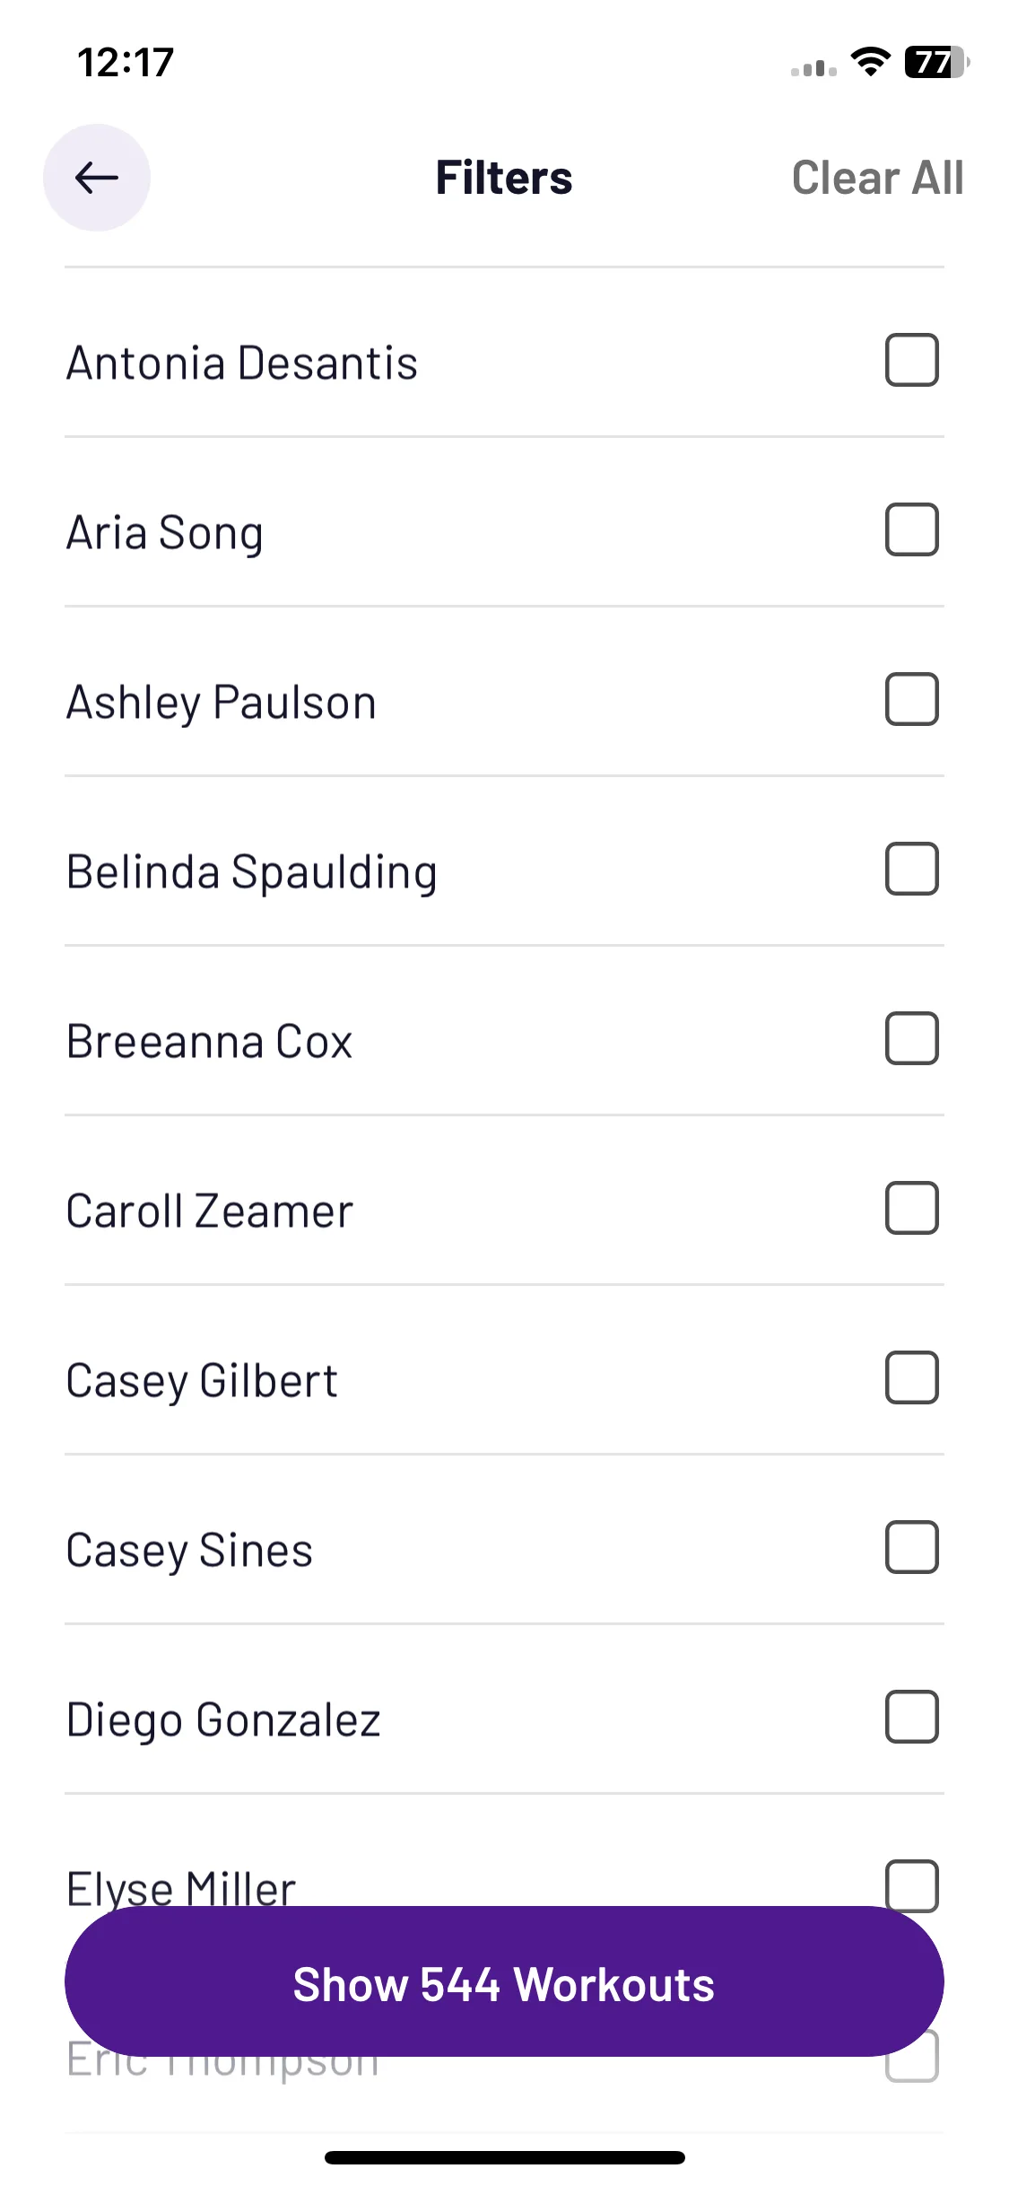Screen dimensions: 1009x2186
Task: Tick the Casey Sines checkbox
Action: click(x=911, y=1547)
